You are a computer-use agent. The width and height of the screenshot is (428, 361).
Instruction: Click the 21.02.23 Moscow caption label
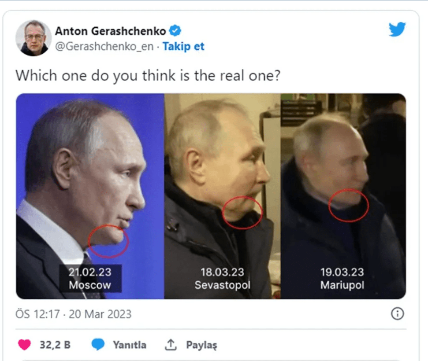pos(90,278)
